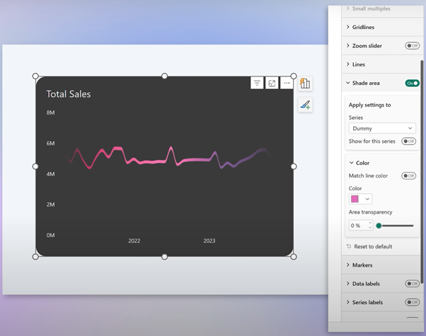Open the Series dropdown showing Dummy
Screen dimensions: 426x336
pyautogui.click(x=382, y=128)
